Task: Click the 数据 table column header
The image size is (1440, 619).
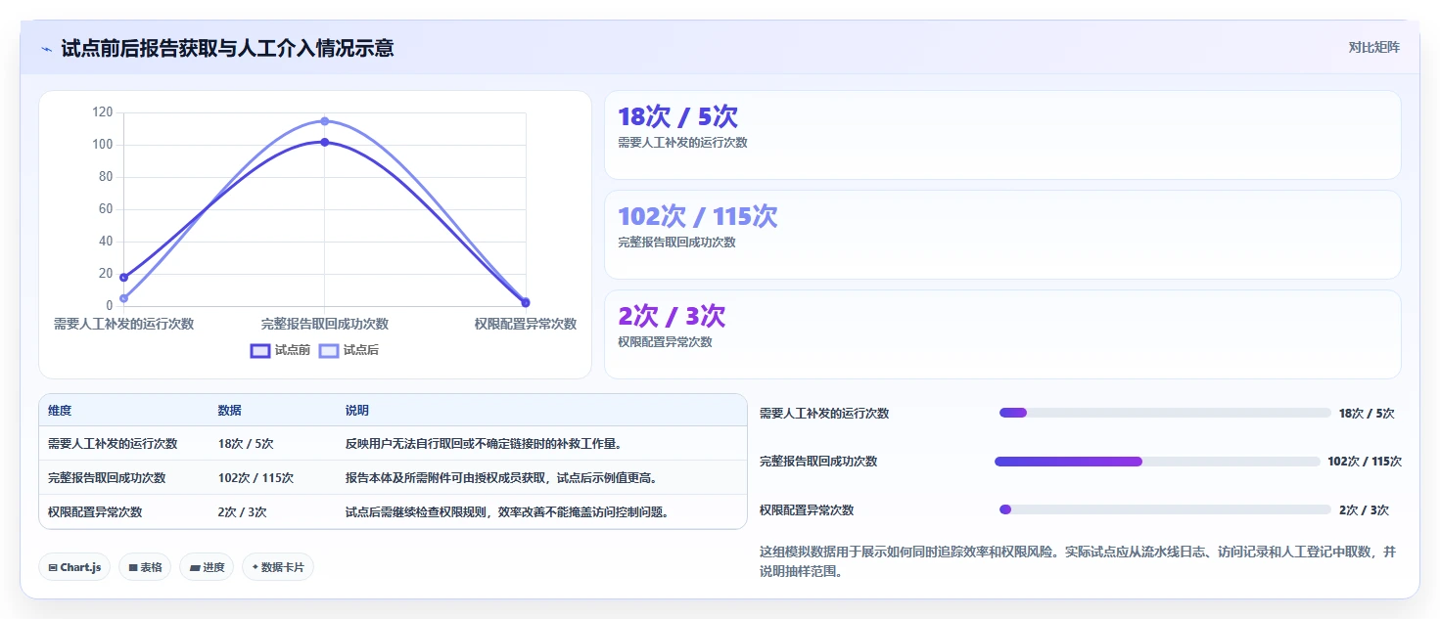Action: click(230, 411)
